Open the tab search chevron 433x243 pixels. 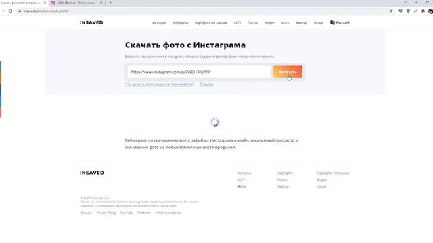405,2
